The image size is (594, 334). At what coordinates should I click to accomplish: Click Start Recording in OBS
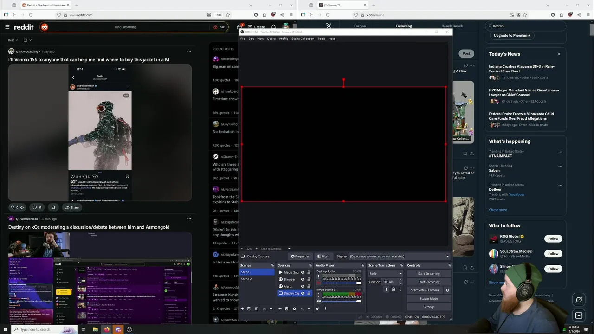[429, 282]
